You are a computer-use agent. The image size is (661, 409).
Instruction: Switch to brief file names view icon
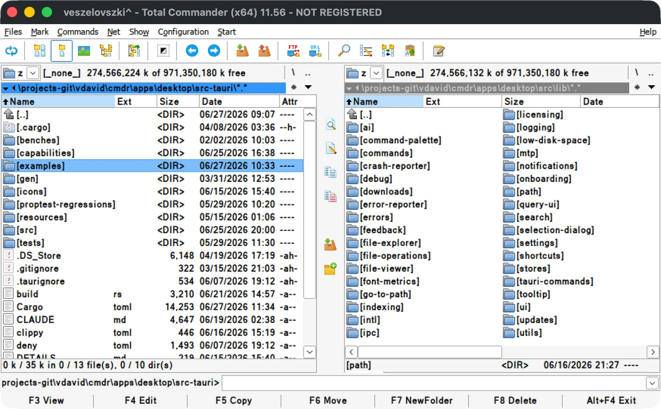[40, 51]
